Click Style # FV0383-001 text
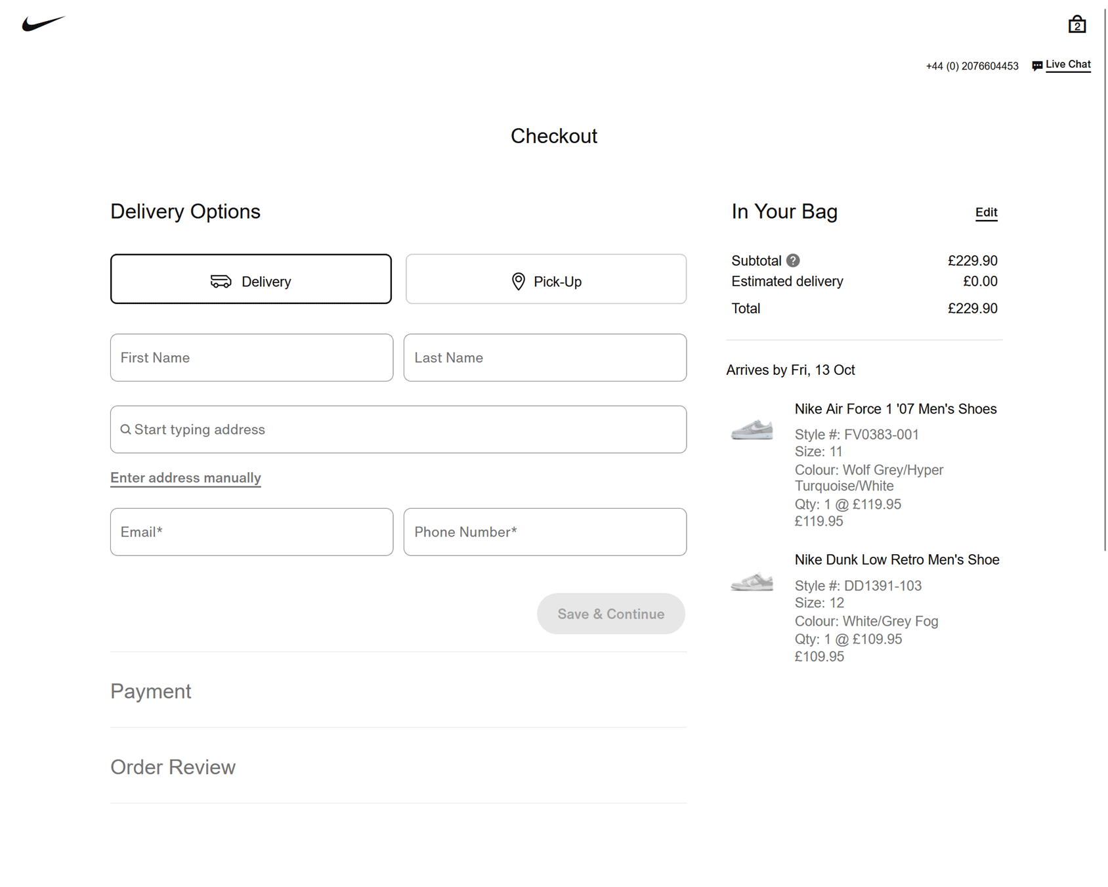Viewport: 1108px width, 887px height. point(857,435)
